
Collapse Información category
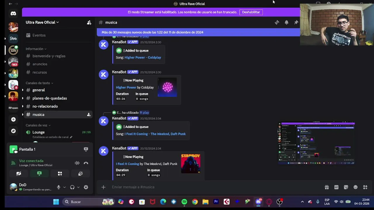36,49
